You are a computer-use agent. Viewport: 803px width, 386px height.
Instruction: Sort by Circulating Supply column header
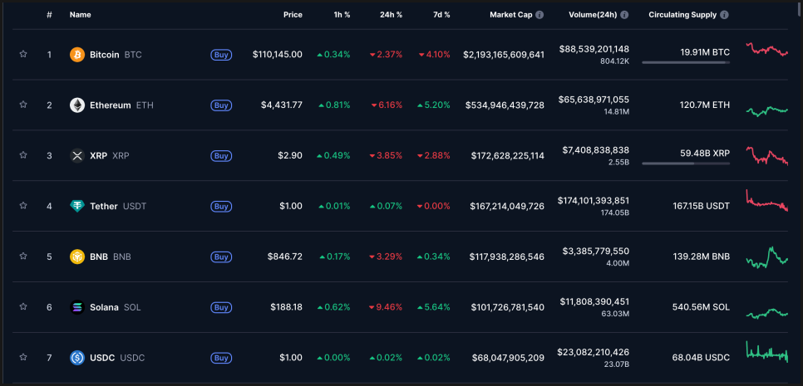[x=682, y=15]
